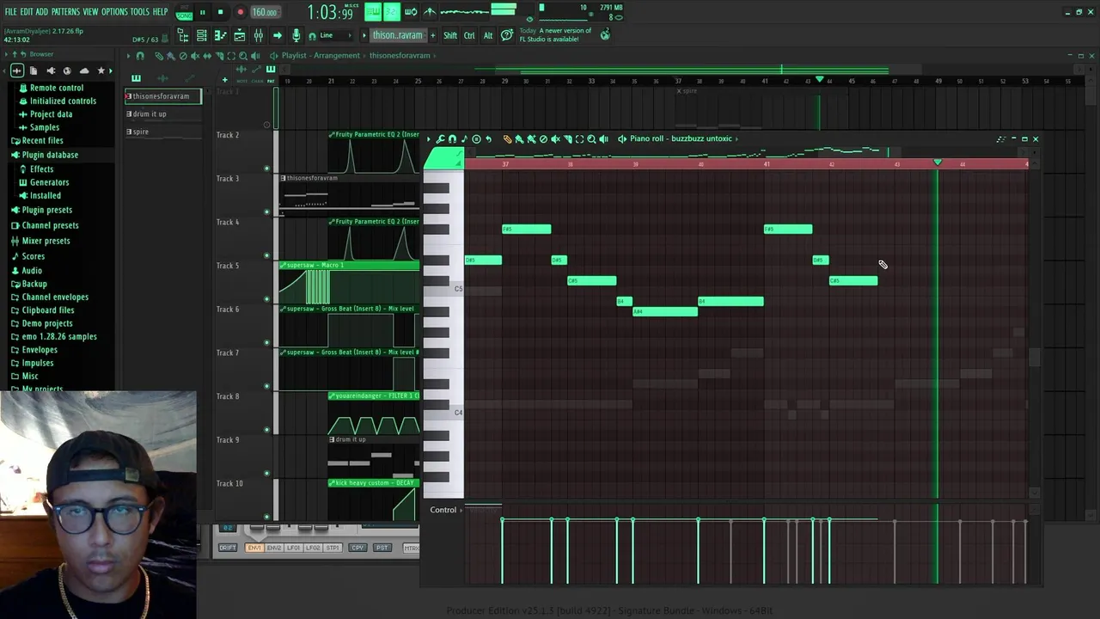1100x619 pixels.
Task: Select the Zoom tool in Piano roll
Action: pos(591,138)
